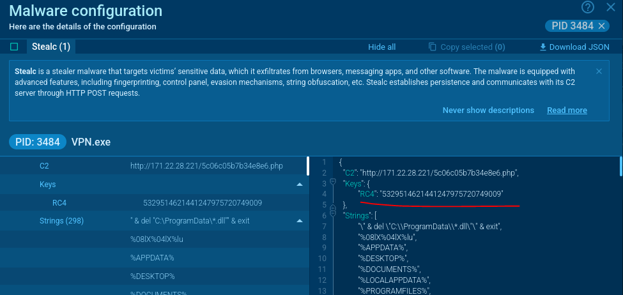
Task: Dismiss the Stealc description box
Action: click(x=599, y=72)
